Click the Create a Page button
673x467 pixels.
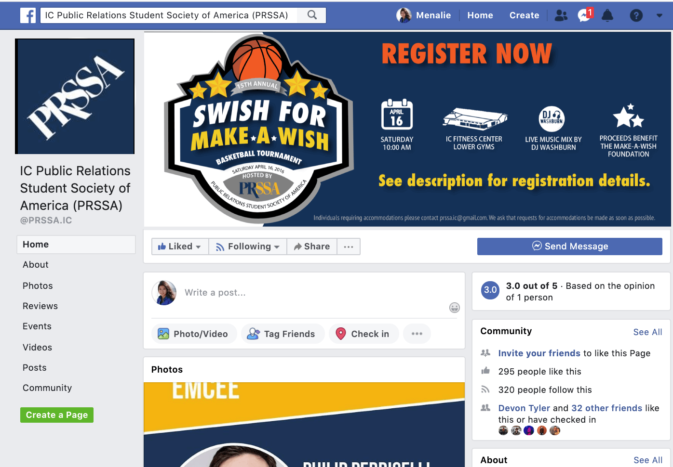coord(57,415)
